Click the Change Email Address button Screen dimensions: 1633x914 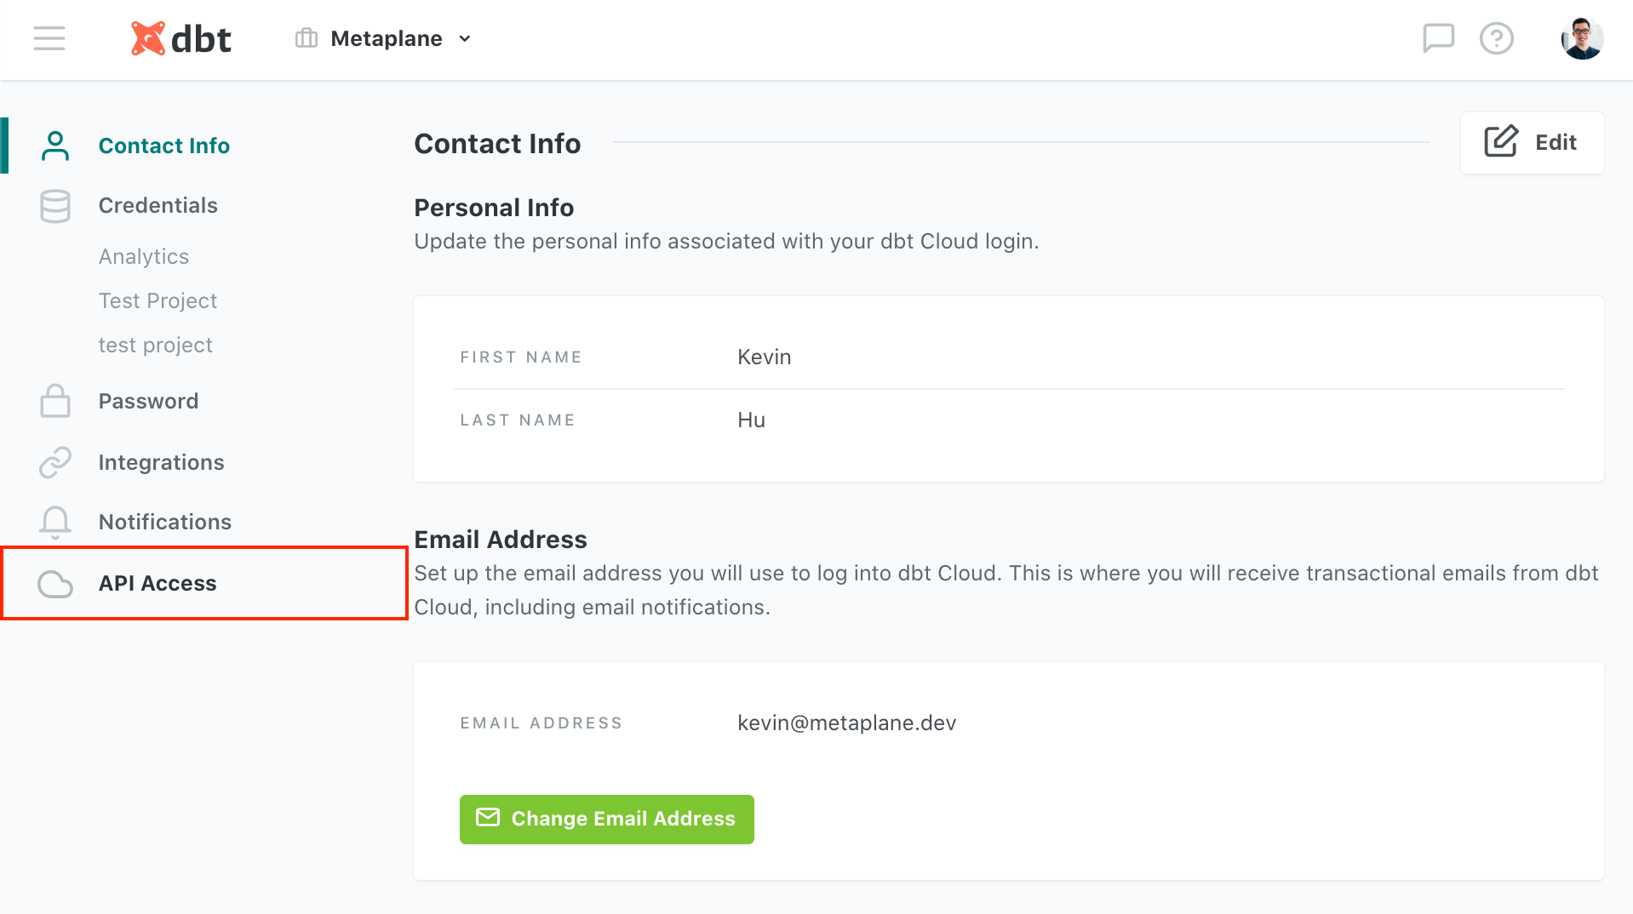[607, 819]
